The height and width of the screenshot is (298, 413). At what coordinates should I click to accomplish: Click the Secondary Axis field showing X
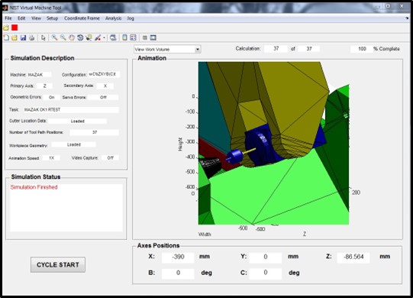[105, 86]
